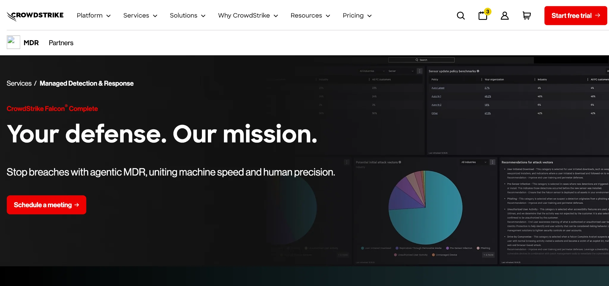Open the Services nav menu
This screenshot has width=609, height=286.
point(140,15)
